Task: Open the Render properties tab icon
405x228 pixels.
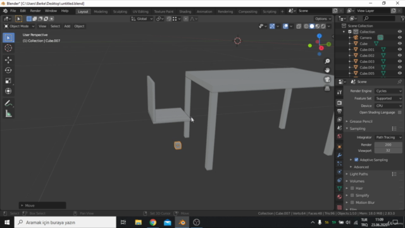Action: point(339,103)
